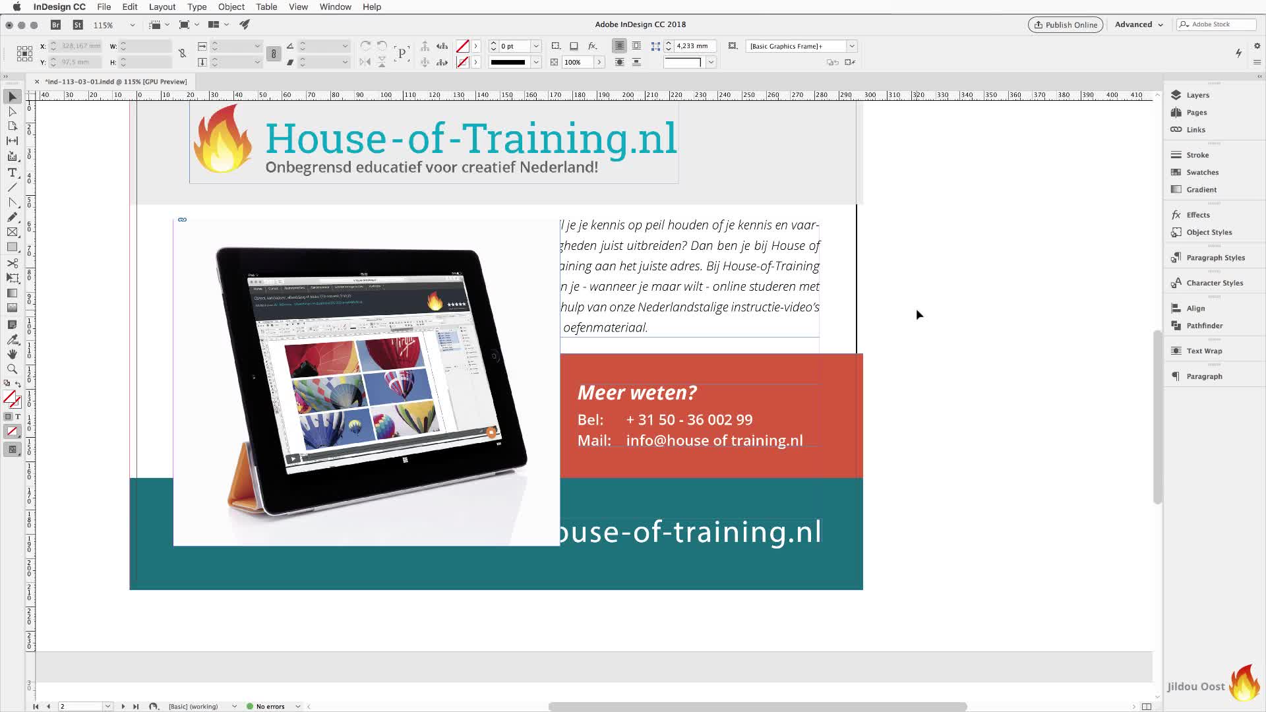Open Adobe Stock via St icon
1266x712 pixels.
coord(78,24)
